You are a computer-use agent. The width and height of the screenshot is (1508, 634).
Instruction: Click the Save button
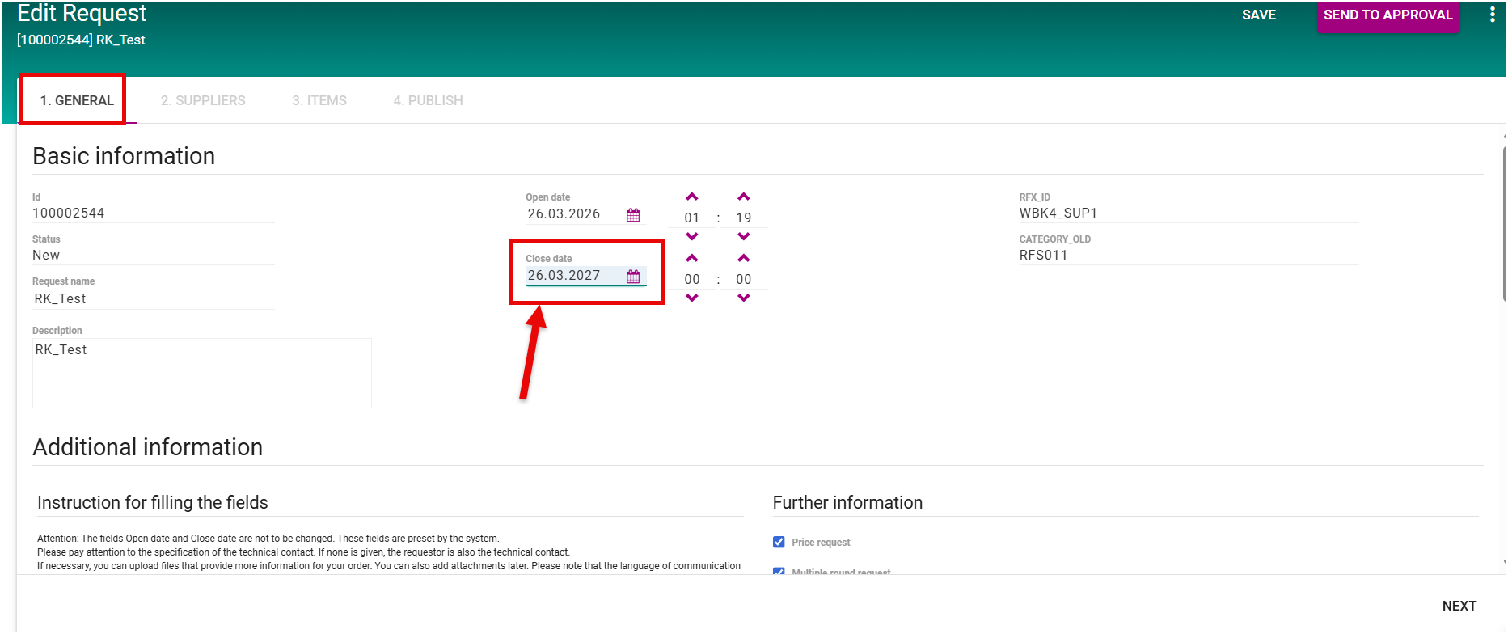[x=1259, y=15]
